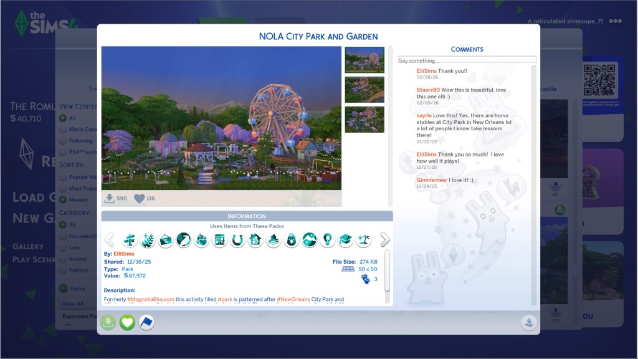Select the Newest sort radio button
The image size is (638, 359).
coord(63,199)
